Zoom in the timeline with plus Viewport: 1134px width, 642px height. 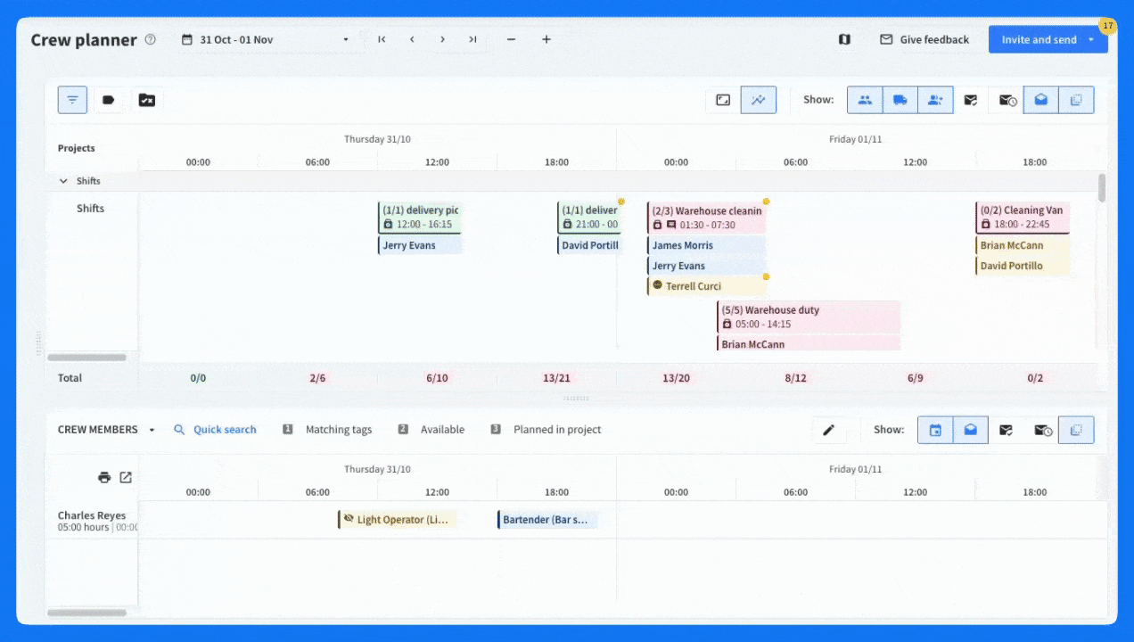[x=546, y=39]
